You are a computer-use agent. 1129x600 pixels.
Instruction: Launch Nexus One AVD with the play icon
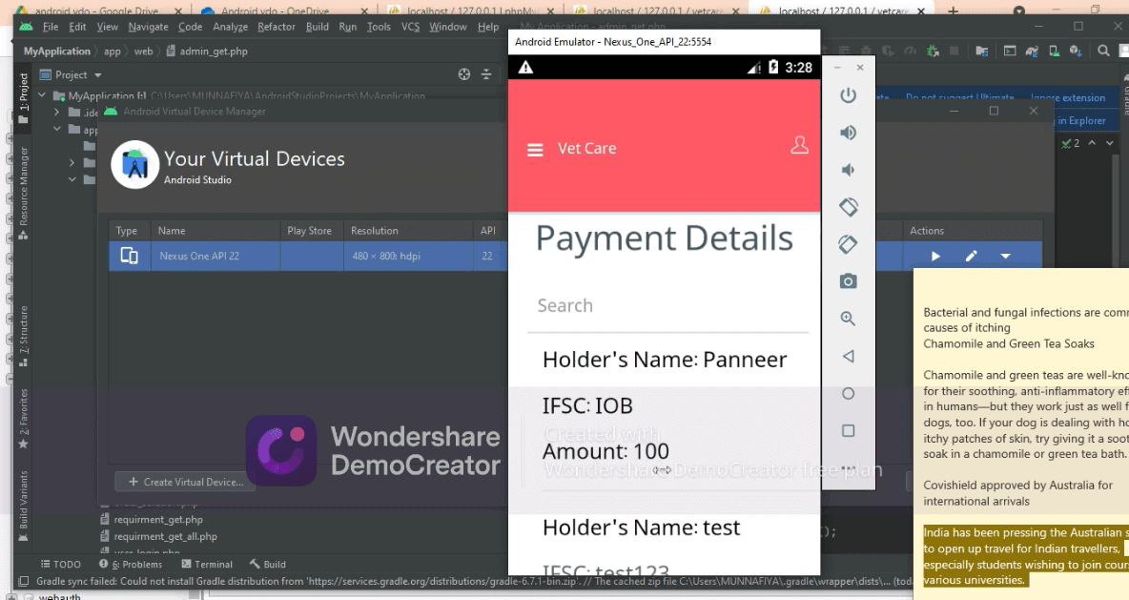[935, 257]
